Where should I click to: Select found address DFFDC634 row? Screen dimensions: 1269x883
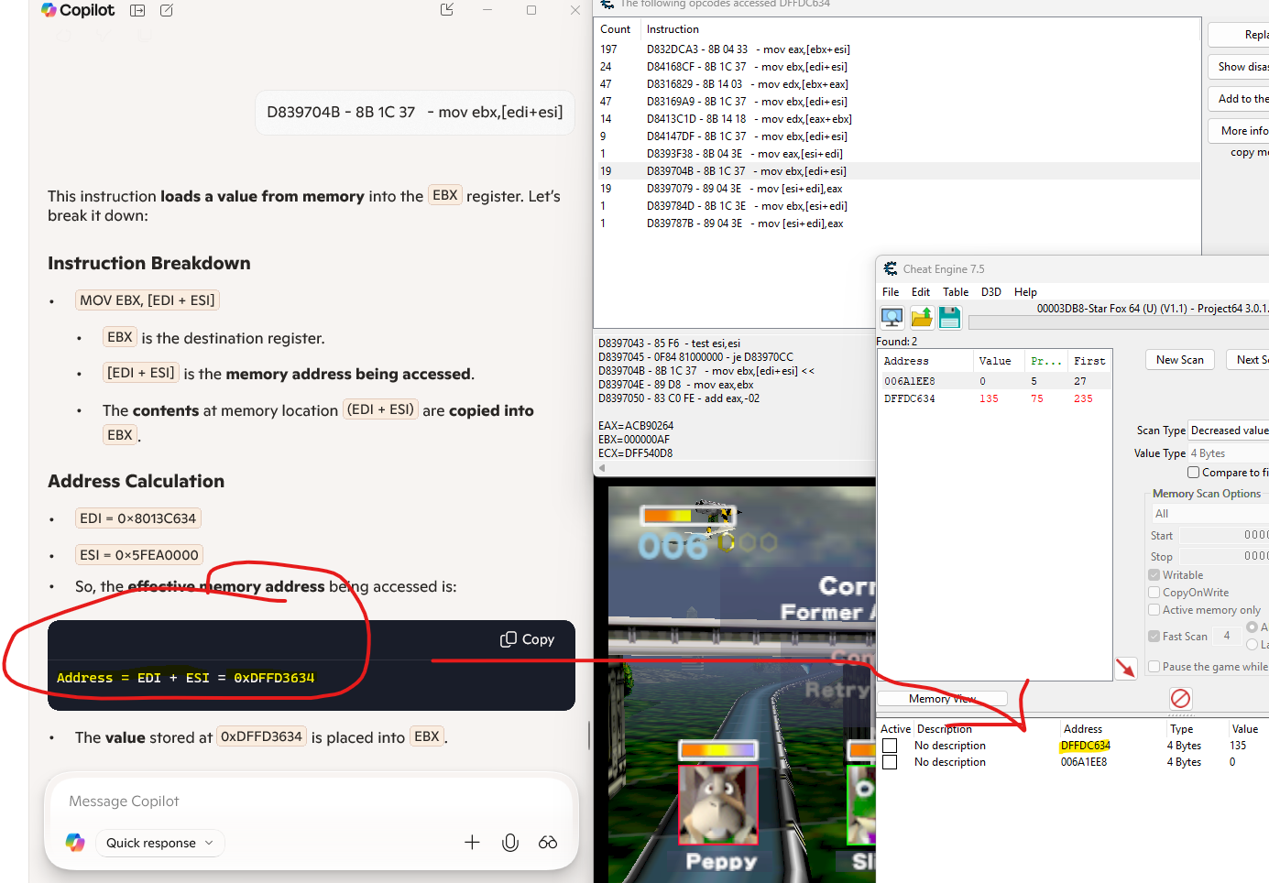pos(995,398)
